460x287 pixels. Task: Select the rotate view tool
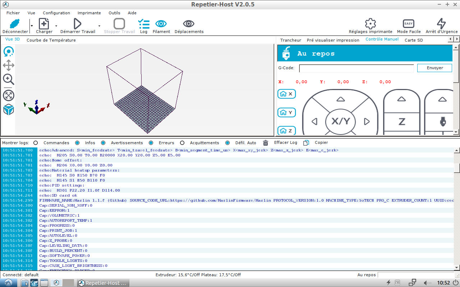[x=9, y=52]
